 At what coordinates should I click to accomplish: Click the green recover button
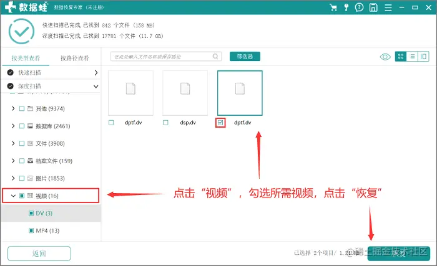tap(399, 253)
